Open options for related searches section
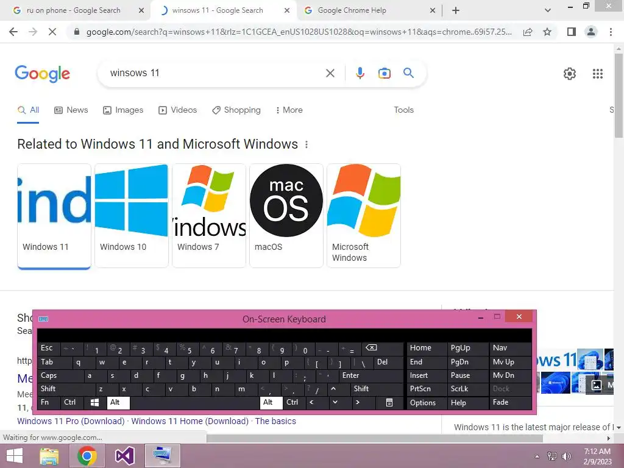 (x=307, y=144)
